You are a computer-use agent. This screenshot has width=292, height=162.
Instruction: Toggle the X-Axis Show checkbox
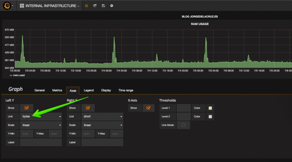(149, 108)
